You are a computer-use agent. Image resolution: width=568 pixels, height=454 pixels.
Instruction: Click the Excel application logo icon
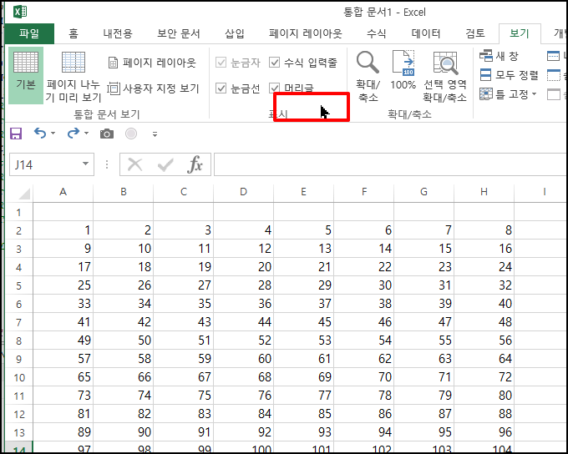point(20,12)
